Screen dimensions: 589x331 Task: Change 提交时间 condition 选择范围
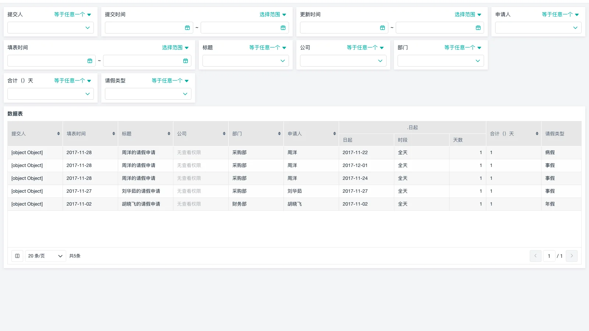(x=272, y=14)
